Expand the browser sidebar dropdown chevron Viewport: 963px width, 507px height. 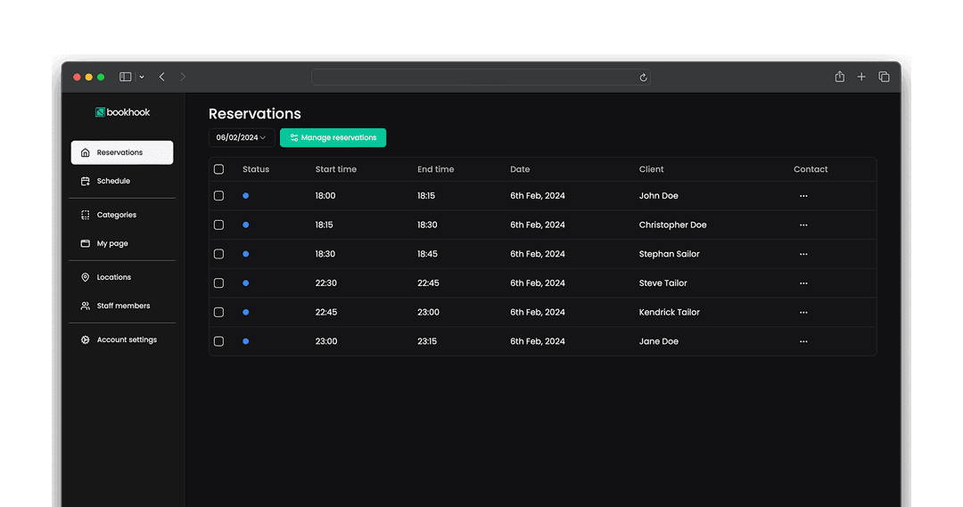pos(142,78)
